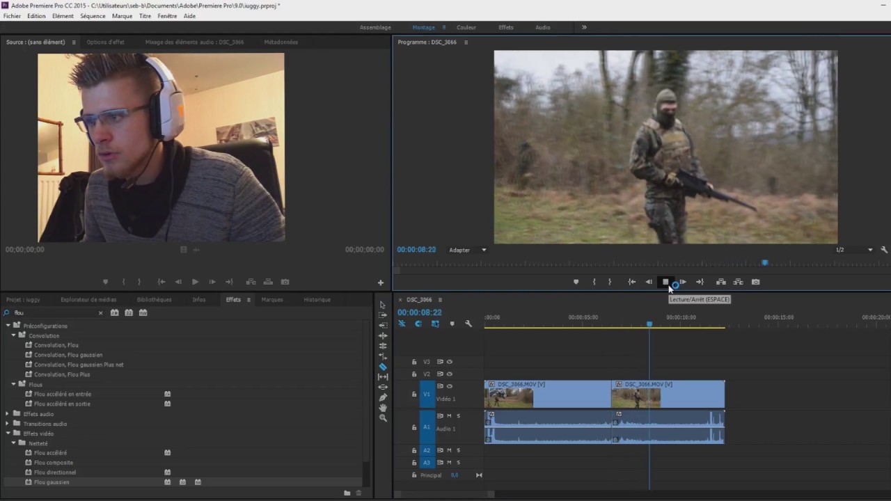Export frame from Source monitor
Viewport: 891px width, 501px height.
(285, 282)
